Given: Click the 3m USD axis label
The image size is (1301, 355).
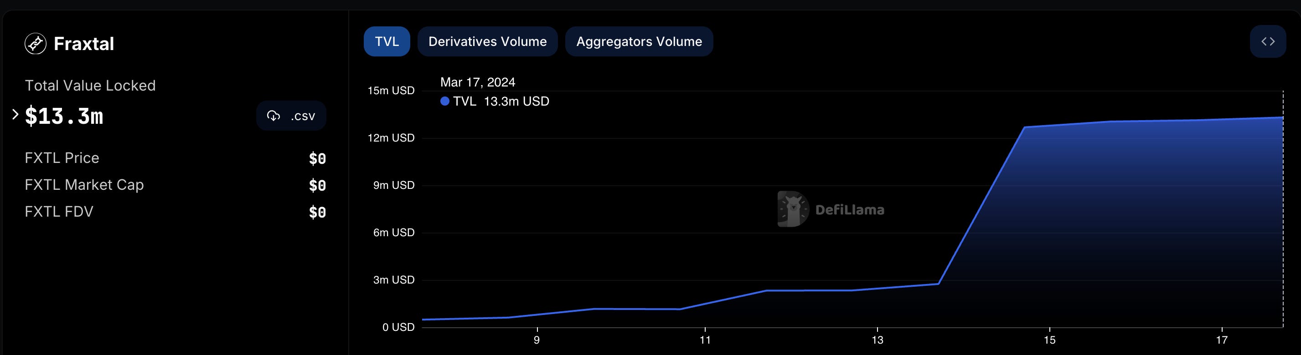Looking at the screenshot, I should pyautogui.click(x=394, y=280).
